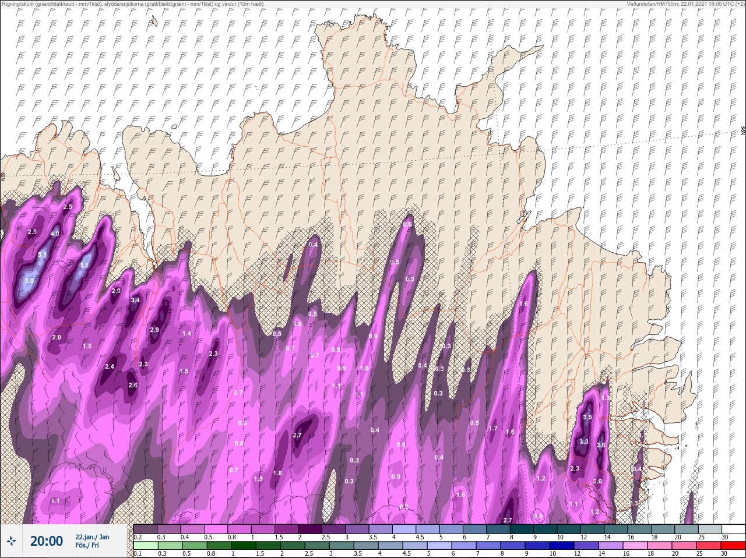Select the darkest purple 2–2.5 swatch in upper legend row

pyautogui.click(x=311, y=529)
